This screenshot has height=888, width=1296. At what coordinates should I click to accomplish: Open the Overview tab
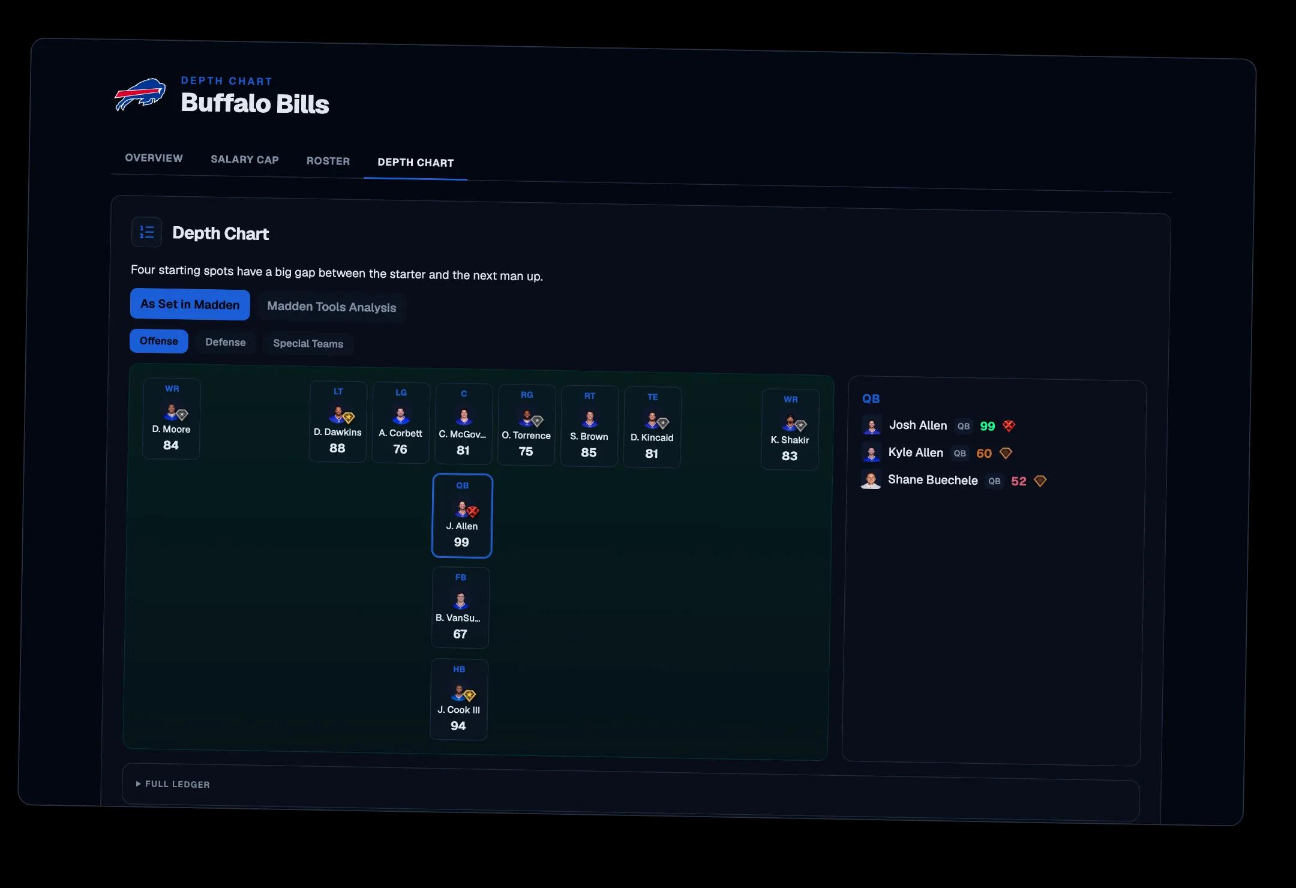[x=154, y=158]
